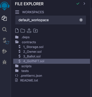Click the tests folder icon
The image size is (92, 97).
tap(17, 71)
